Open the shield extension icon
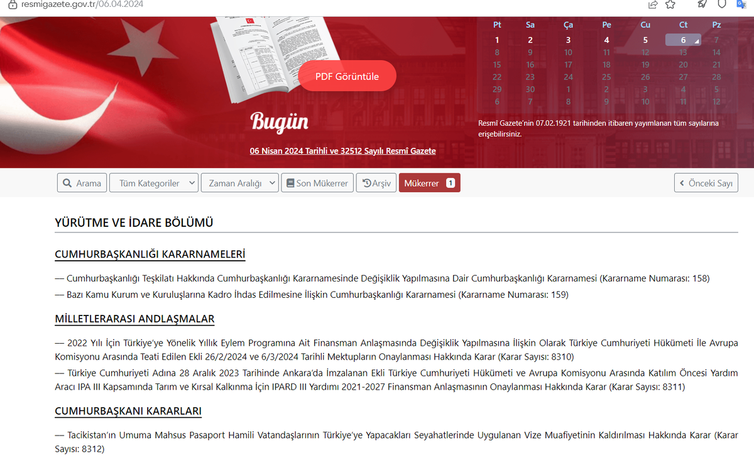 [722, 4]
